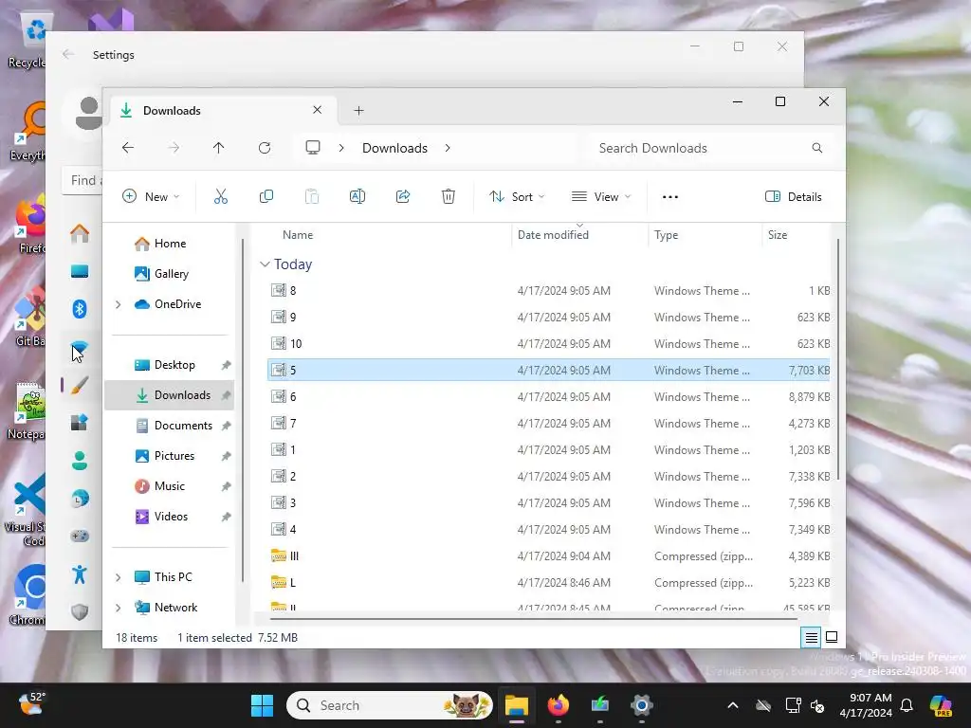The image size is (971, 728).
Task: Expand This PC in navigation pane
Action: tap(118, 577)
